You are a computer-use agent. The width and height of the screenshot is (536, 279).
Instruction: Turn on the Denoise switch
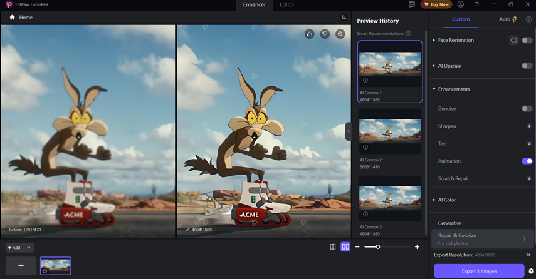(527, 109)
